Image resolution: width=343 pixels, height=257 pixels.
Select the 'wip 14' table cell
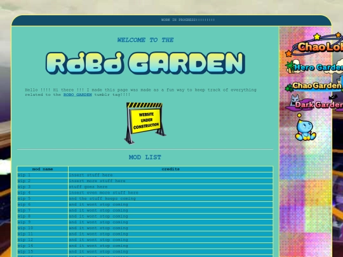43,246
